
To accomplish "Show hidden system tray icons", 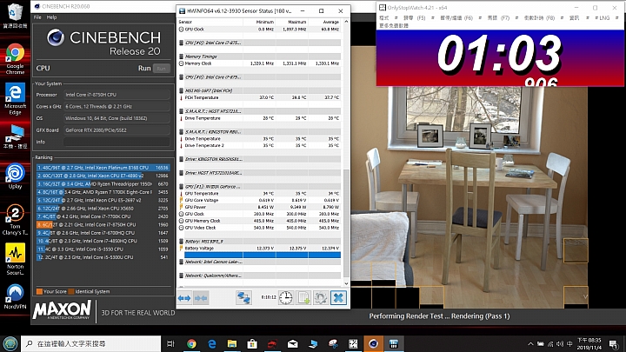I will pos(530,343).
